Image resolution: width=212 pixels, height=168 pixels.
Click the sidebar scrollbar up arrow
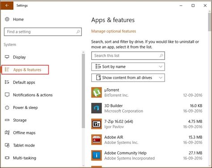click(83, 52)
